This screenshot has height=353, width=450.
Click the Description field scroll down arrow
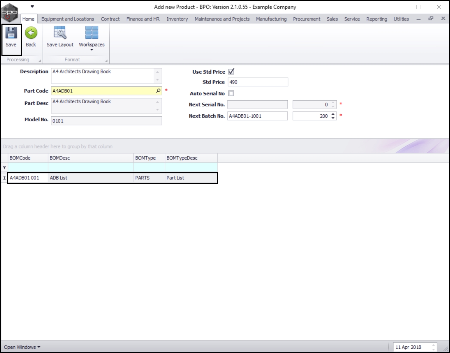click(158, 80)
